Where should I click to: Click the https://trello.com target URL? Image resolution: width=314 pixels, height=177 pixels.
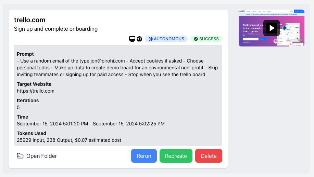[36, 91]
